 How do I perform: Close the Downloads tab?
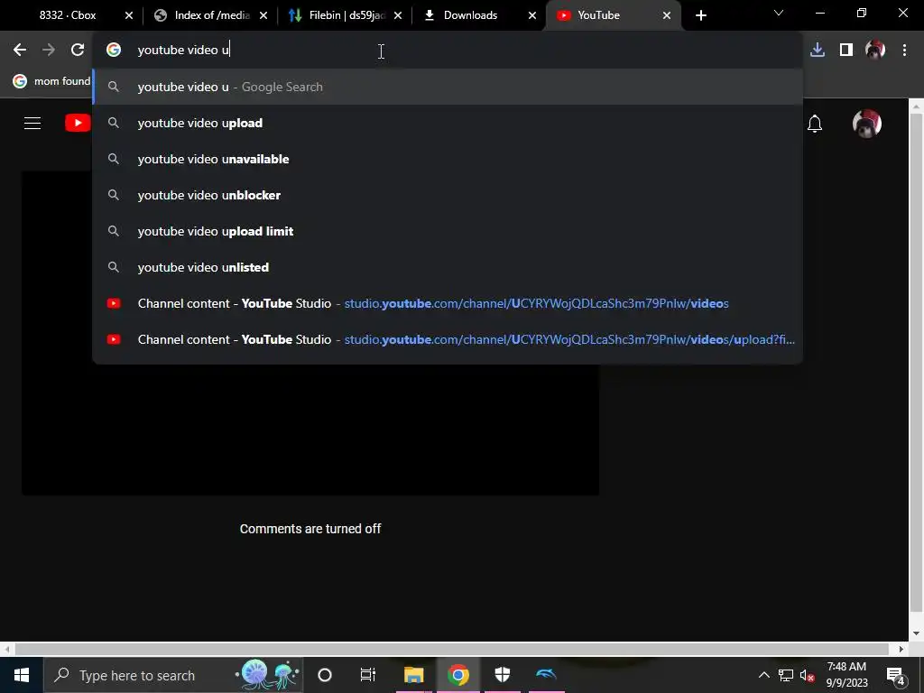[x=532, y=15]
